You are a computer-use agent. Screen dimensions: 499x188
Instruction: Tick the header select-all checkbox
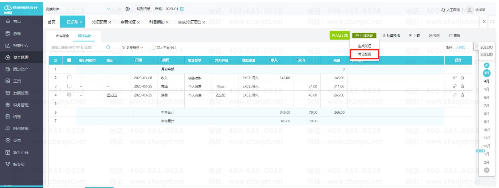tap(69, 60)
